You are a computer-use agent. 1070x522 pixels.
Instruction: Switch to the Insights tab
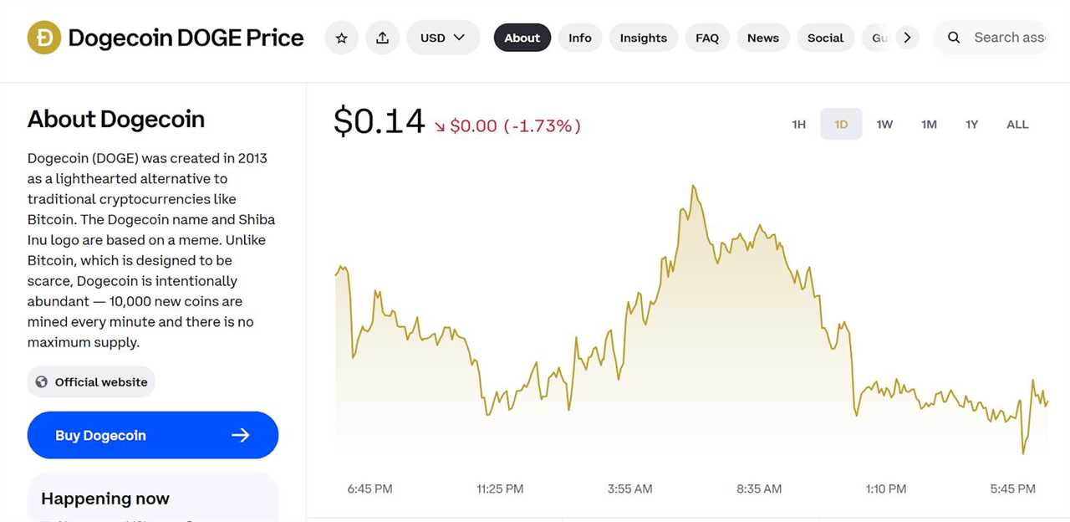pyautogui.click(x=643, y=38)
